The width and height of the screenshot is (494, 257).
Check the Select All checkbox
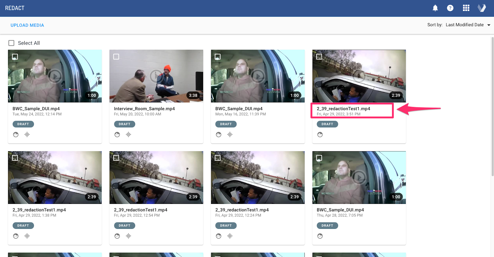(x=11, y=43)
